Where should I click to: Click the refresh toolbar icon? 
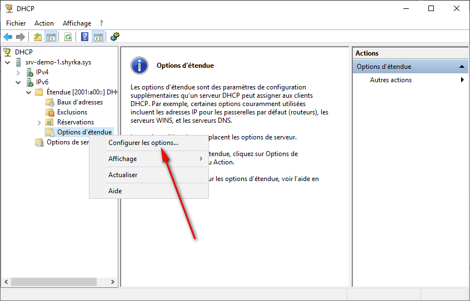coord(68,37)
